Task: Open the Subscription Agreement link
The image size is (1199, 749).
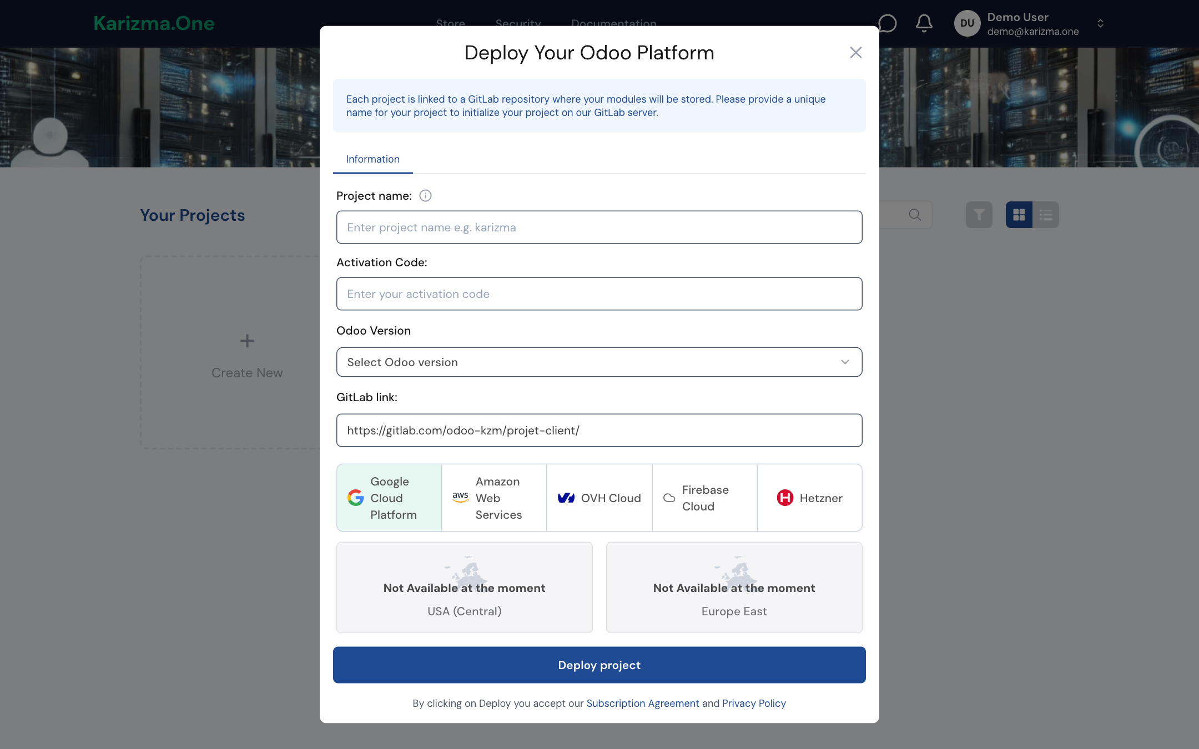Action: [x=643, y=704]
